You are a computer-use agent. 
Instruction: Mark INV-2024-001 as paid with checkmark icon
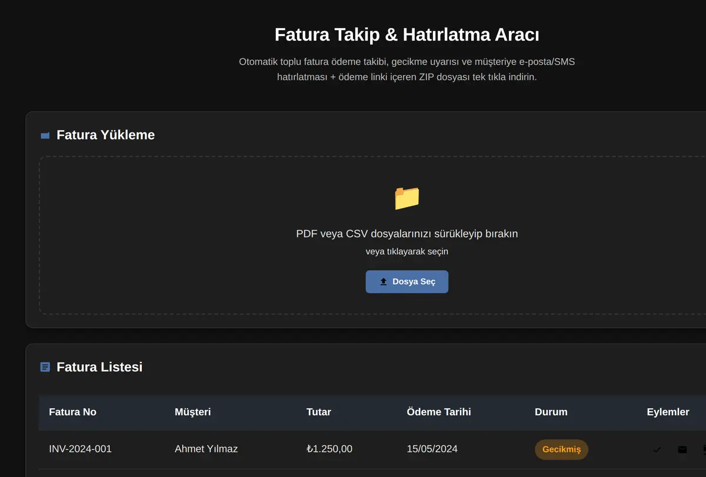[x=657, y=450]
